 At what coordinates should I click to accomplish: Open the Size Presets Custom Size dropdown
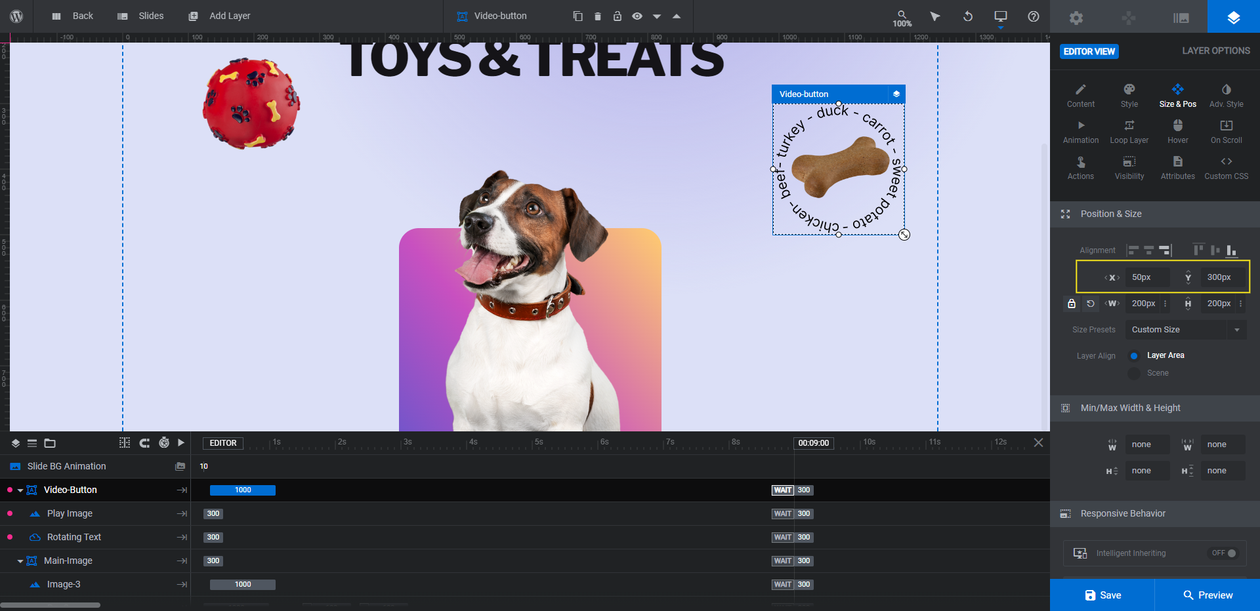pyautogui.click(x=1186, y=330)
